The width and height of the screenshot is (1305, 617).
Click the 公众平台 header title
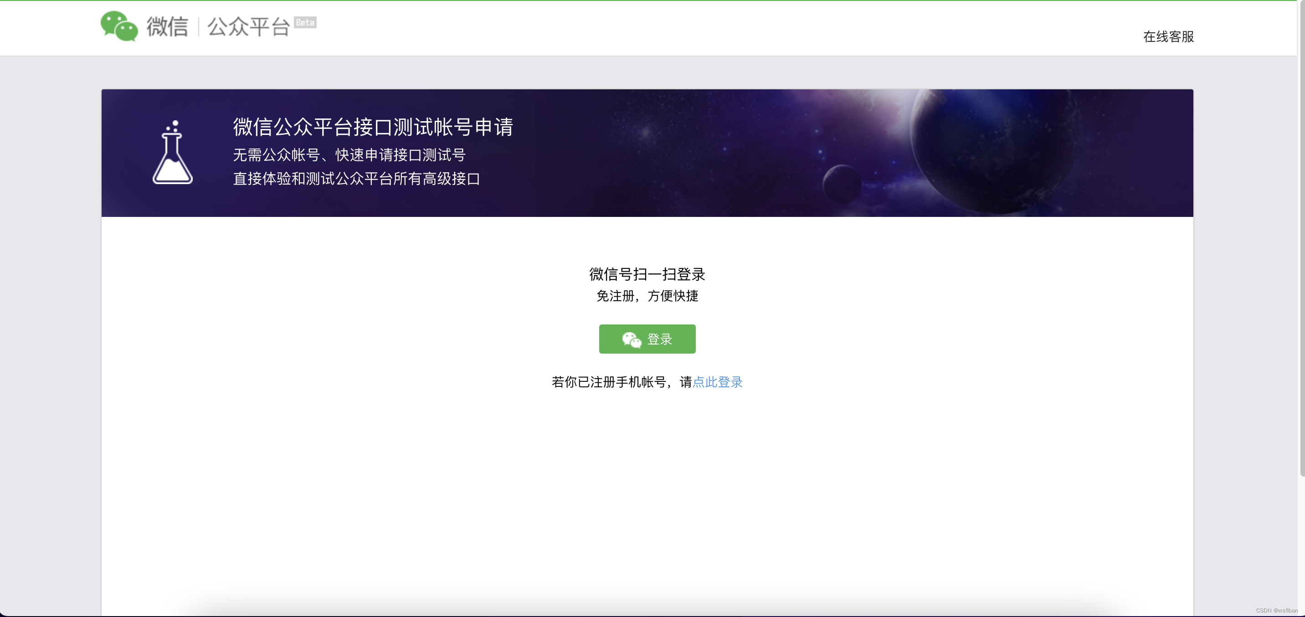[x=248, y=26]
